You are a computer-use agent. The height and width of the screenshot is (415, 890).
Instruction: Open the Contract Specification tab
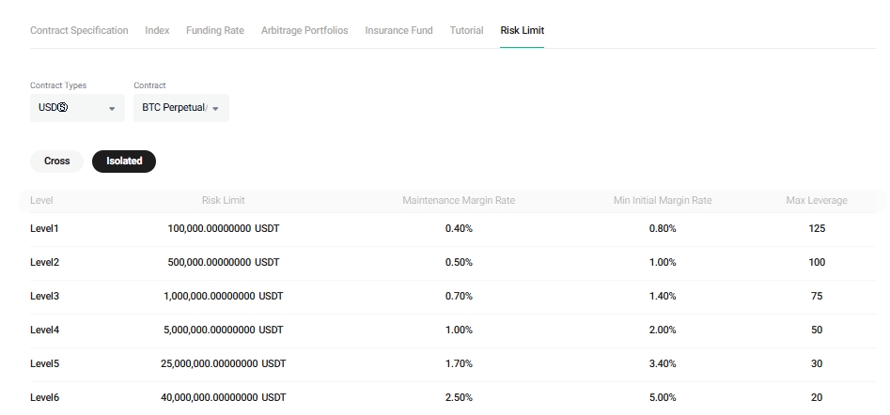point(79,31)
